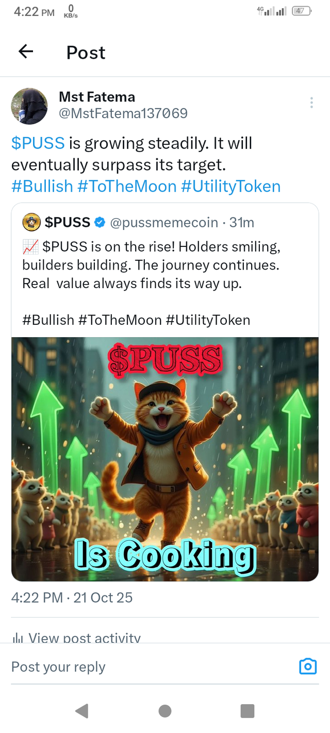The width and height of the screenshot is (330, 733).
Task: Open the @MstFatema137069 handle
Action: (123, 113)
